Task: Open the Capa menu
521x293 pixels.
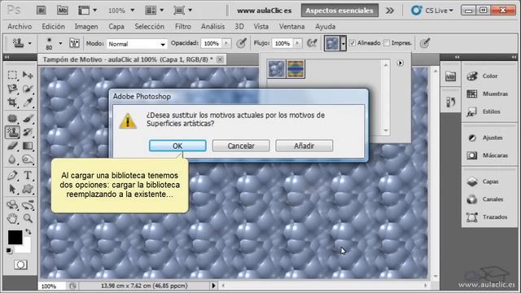Action: [116, 27]
